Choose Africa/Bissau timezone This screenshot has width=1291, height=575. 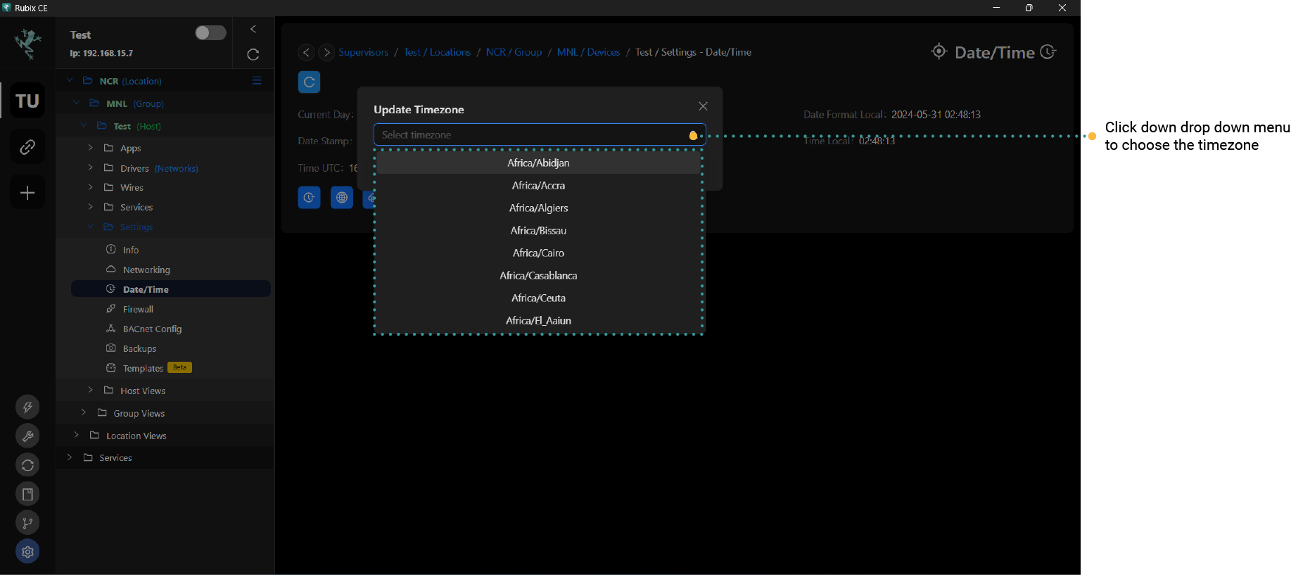pos(538,230)
